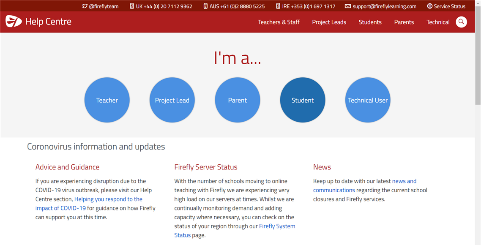The width and height of the screenshot is (481, 245).
Task: Open 'Helping you respond to the impact of COVID-19' link
Action: (x=89, y=204)
